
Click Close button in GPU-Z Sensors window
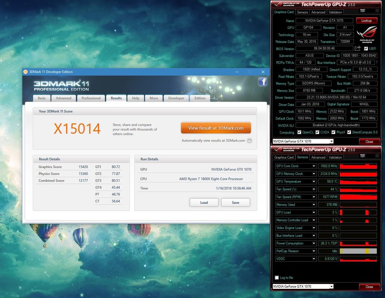coord(369,287)
